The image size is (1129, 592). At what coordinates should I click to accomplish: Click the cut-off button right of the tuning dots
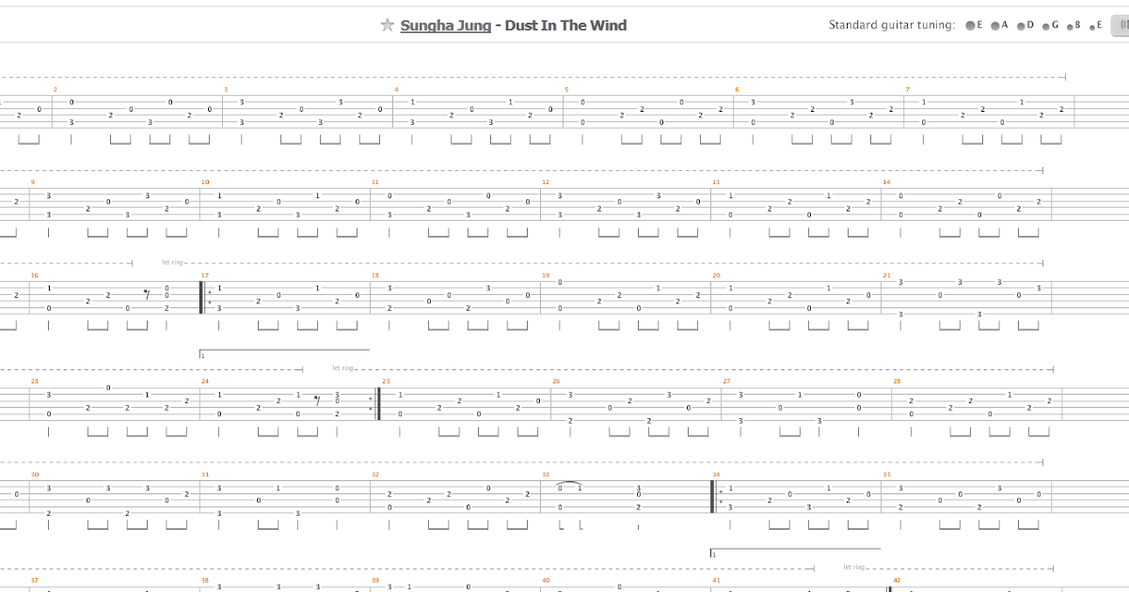1121,25
